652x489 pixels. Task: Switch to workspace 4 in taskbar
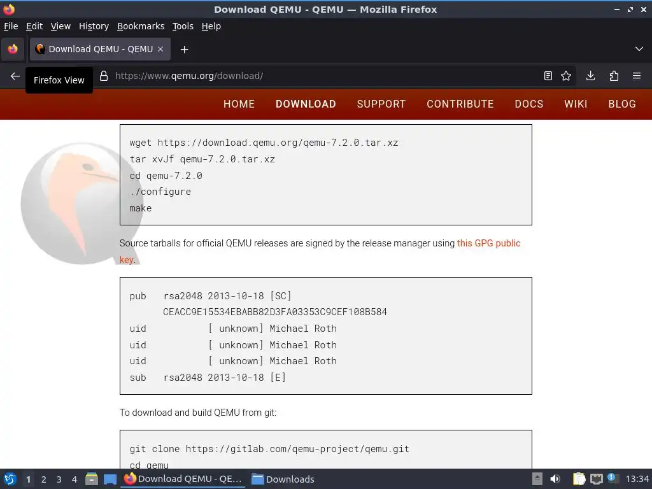point(74,479)
